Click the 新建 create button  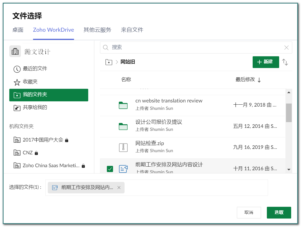pyautogui.click(x=265, y=62)
